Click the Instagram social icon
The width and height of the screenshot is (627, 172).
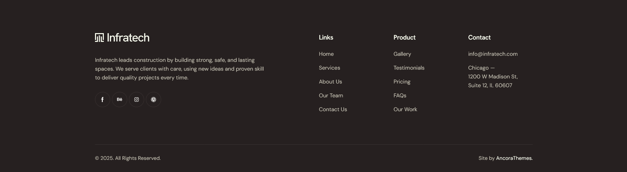point(136,100)
